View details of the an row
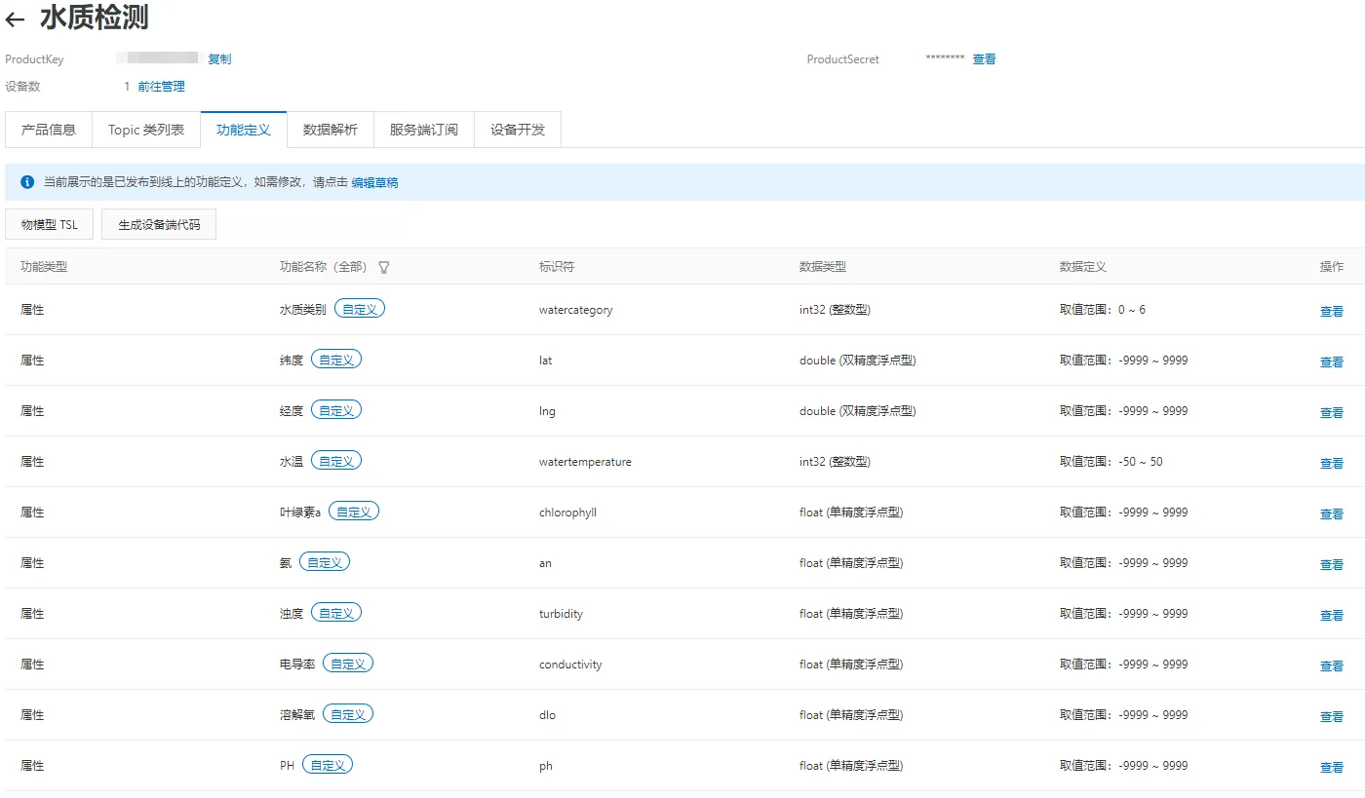The height and width of the screenshot is (798, 1365). pyautogui.click(x=1332, y=565)
